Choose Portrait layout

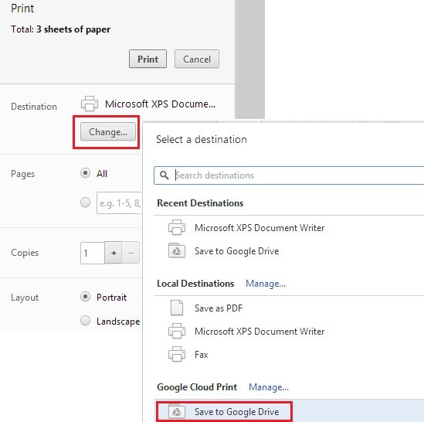[85, 297]
